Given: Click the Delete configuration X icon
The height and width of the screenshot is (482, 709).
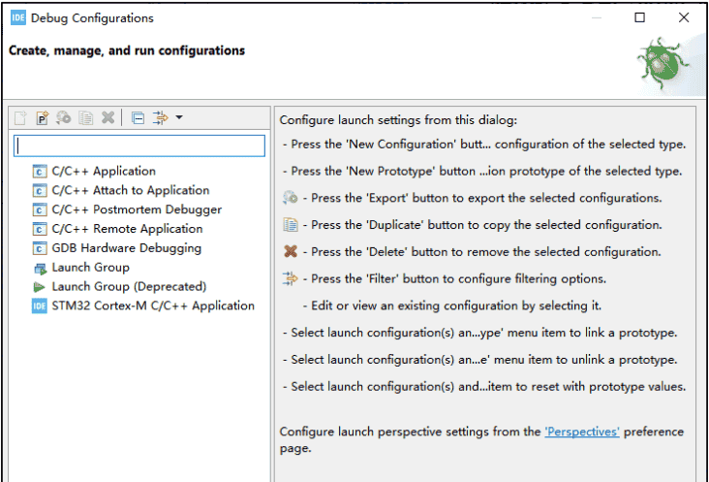Looking at the screenshot, I should coord(108,117).
